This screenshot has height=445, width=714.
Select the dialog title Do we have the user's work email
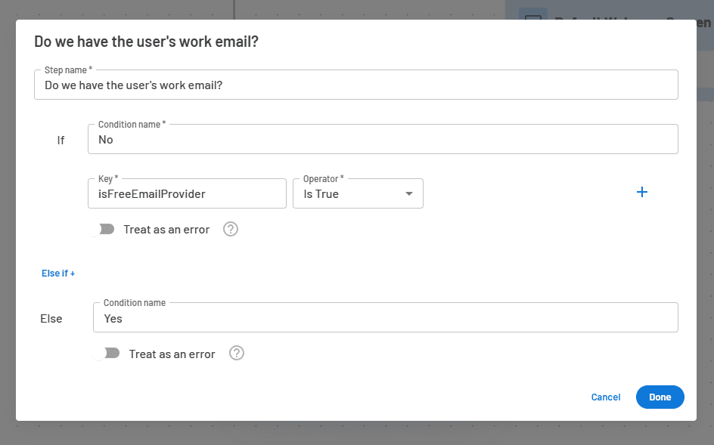click(x=144, y=42)
